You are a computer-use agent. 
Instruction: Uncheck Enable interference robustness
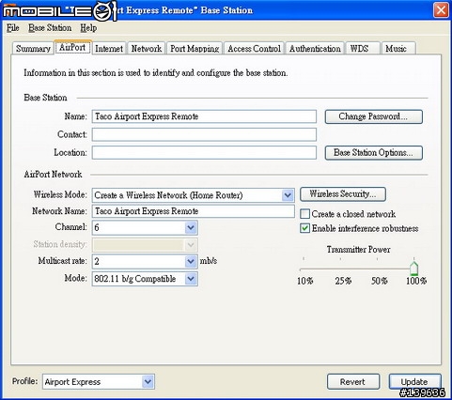point(304,228)
